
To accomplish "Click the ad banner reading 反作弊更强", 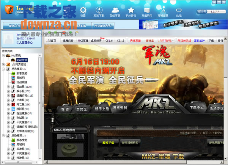I will (182, 24).
